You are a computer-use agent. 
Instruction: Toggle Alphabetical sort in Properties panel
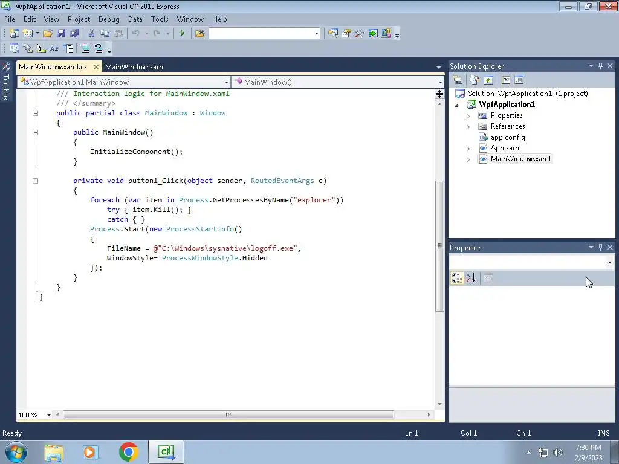coord(470,278)
